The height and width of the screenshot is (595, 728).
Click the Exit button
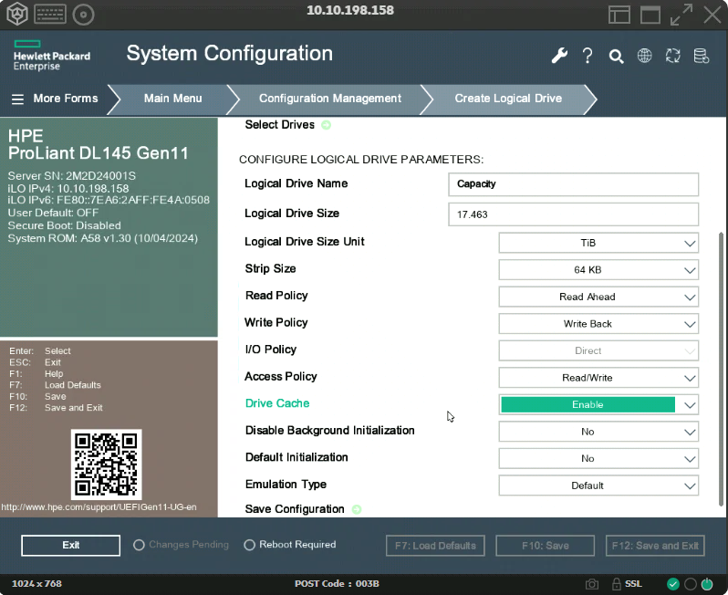pyautogui.click(x=70, y=546)
